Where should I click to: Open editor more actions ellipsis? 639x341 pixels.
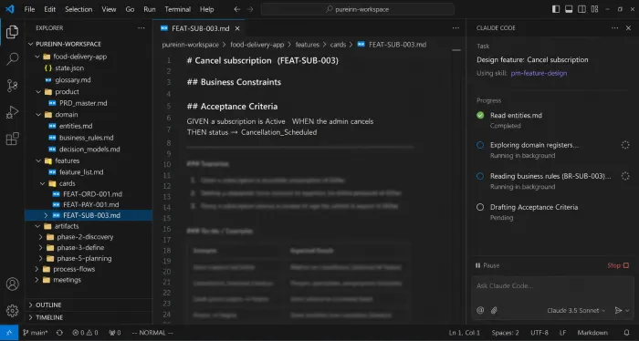(x=456, y=28)
